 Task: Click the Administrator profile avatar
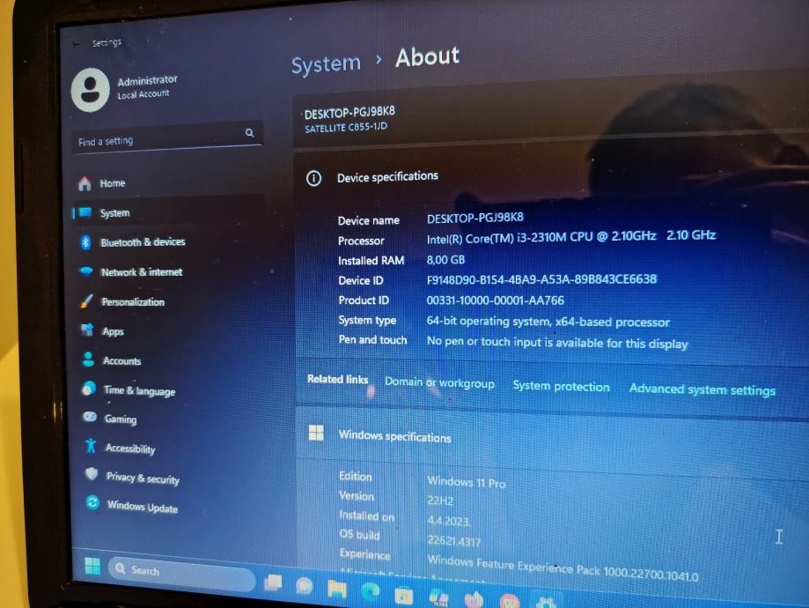click(91, 90)
